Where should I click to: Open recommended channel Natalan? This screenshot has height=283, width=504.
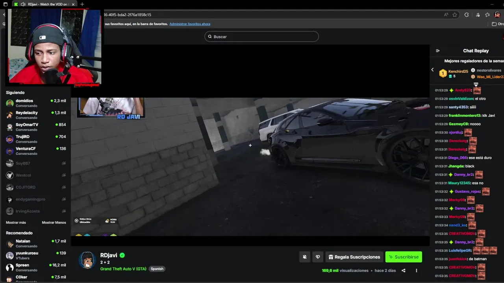pos(35,243)
